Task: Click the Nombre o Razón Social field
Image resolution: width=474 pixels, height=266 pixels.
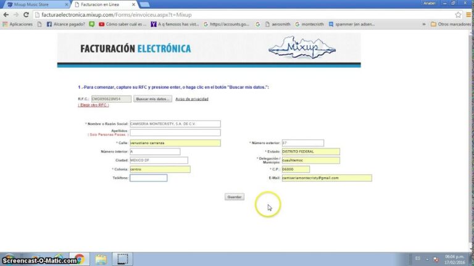Action: point(175,124)
